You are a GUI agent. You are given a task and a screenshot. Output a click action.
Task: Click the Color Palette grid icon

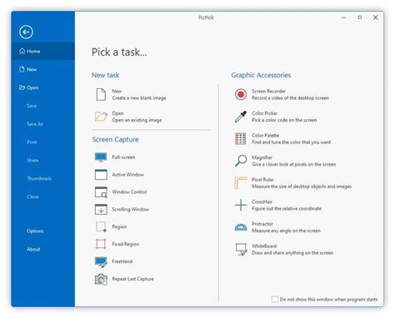point(241,139)
